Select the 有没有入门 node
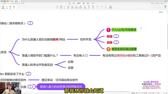 click(80, 56)
